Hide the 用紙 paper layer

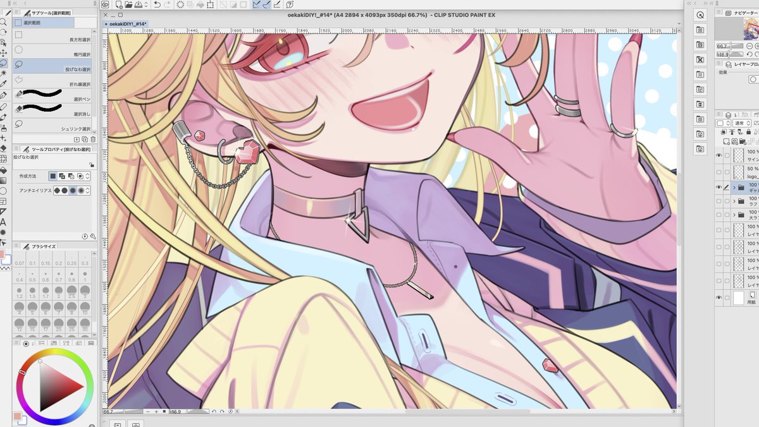[719, 296]
